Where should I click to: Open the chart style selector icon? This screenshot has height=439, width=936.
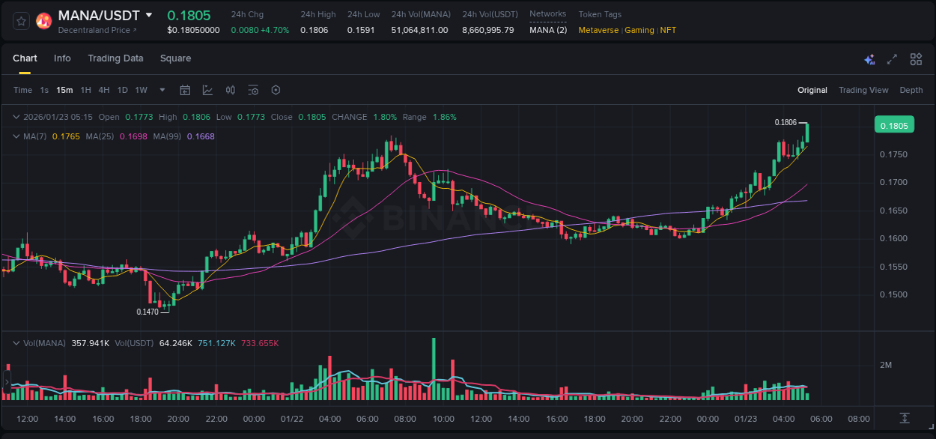click(x=207, y=90)
